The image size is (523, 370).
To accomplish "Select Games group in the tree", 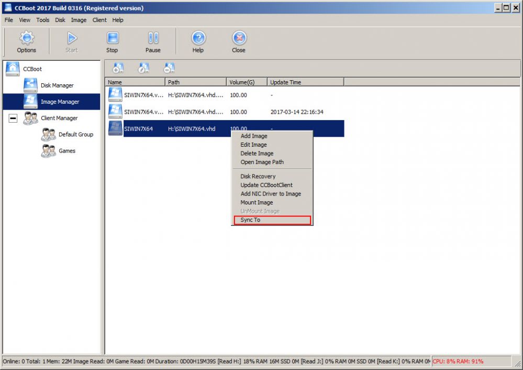I will click(x=67, y=151).
